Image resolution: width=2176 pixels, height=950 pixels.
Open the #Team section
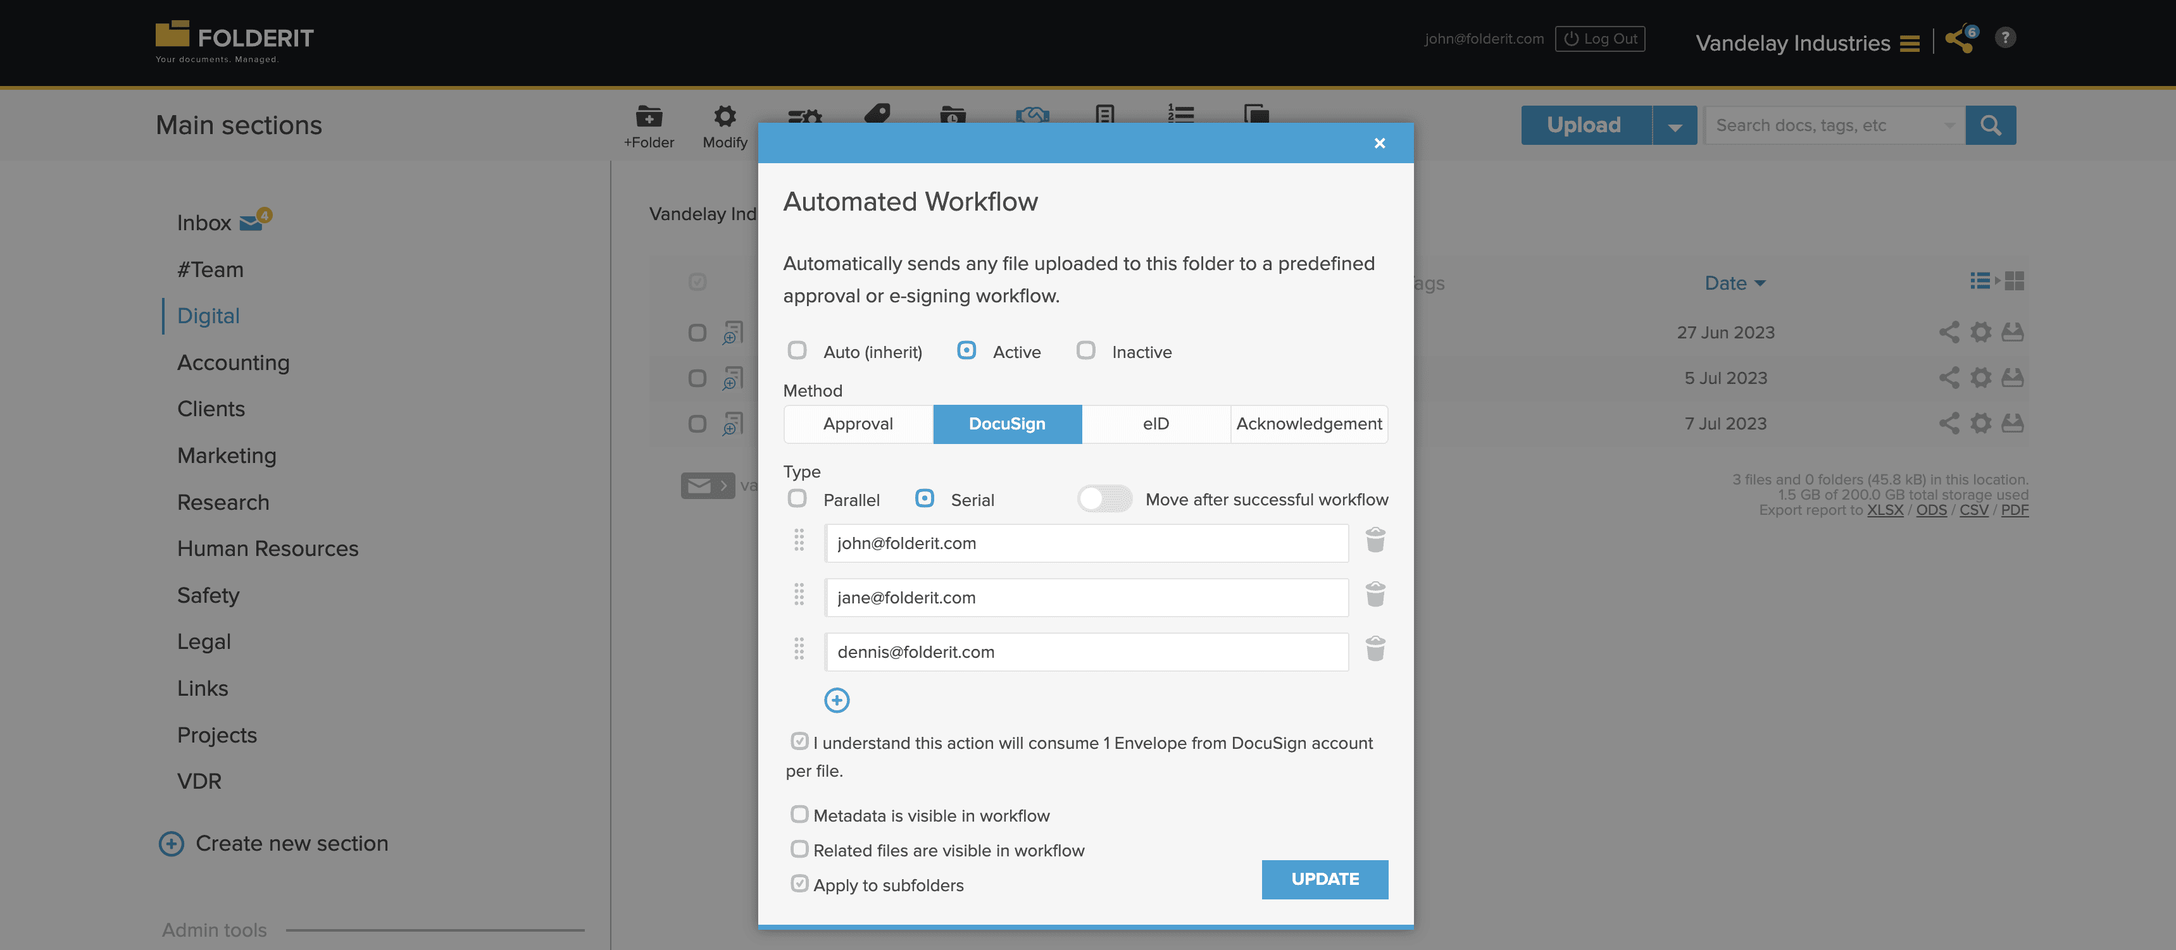pos(209,269)
